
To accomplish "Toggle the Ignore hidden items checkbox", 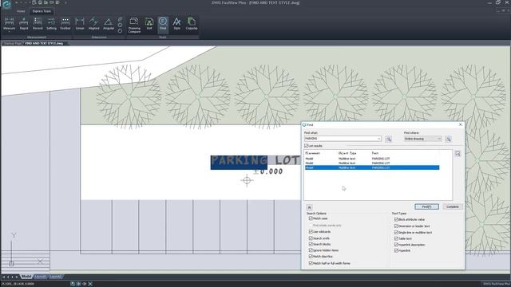I will coord(311,250).
